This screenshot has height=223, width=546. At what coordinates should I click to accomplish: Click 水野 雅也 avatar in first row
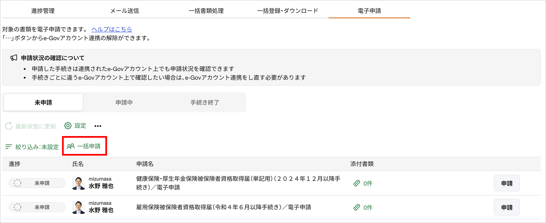pyautogui.click(x=79, y=183)
